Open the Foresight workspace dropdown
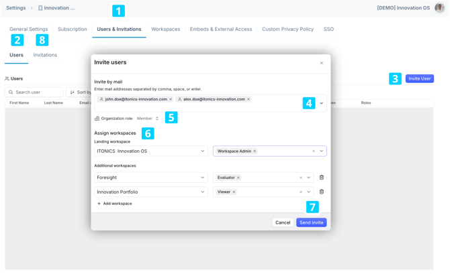Image resolution: width=450 pixels, height=274 pixels. (x=202, y=178)
